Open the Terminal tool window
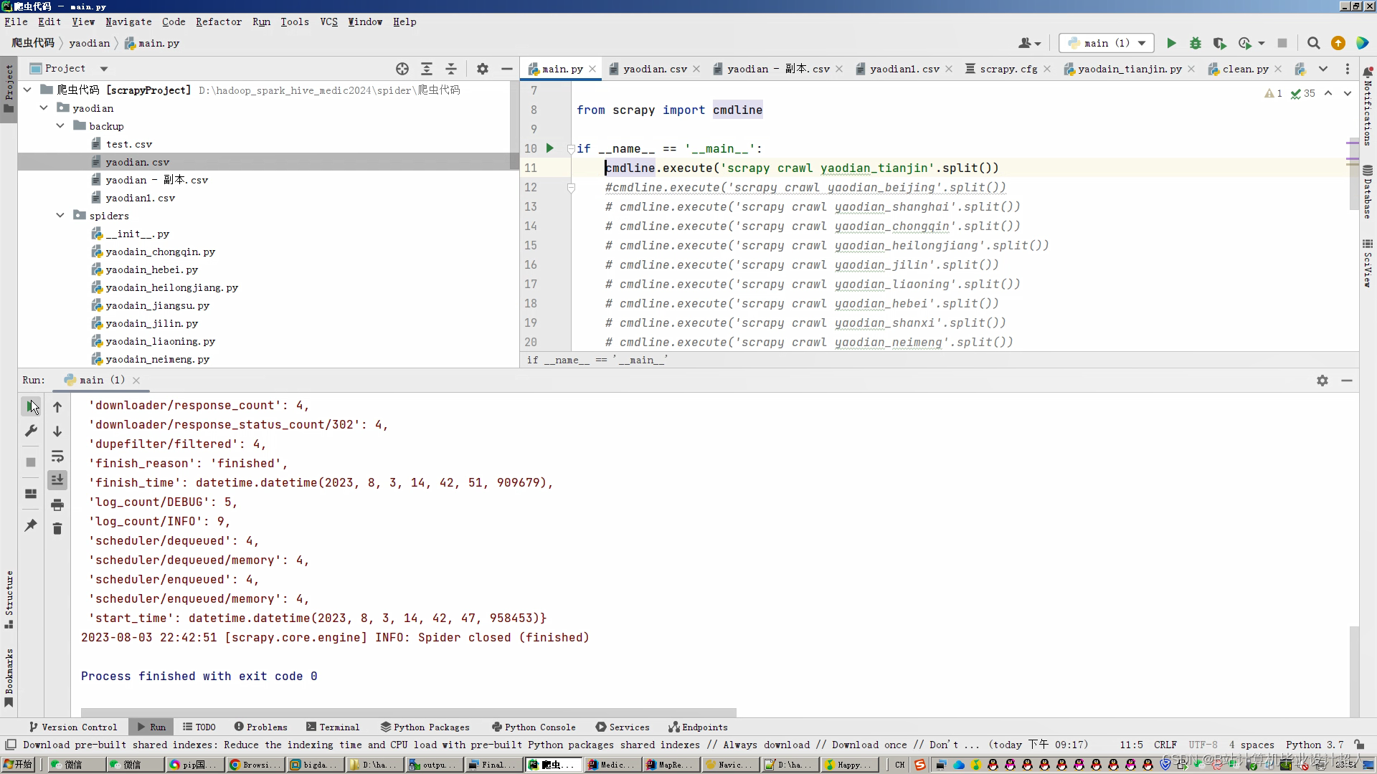The width and height of the screenshot is (1377, 774). [333, 727]
